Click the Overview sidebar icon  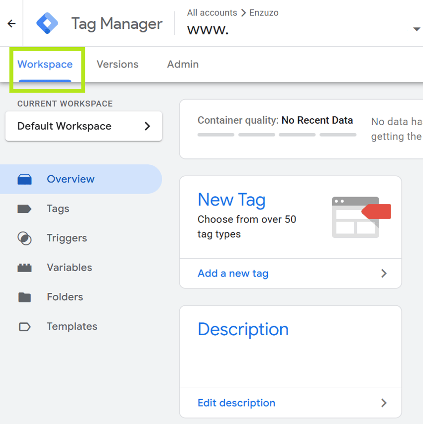pyautogui.click(x=24, y=179)
